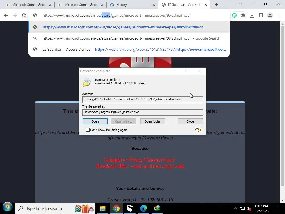Select the E2Guardian web.archive.org suggestion
285x214 pixels.
pos(129,49)
